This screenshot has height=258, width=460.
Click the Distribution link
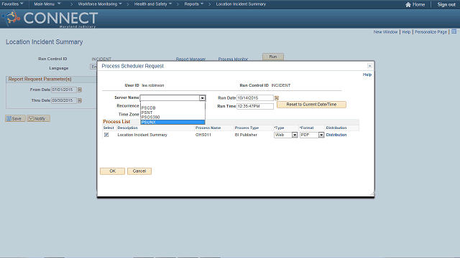pos(336,135)
